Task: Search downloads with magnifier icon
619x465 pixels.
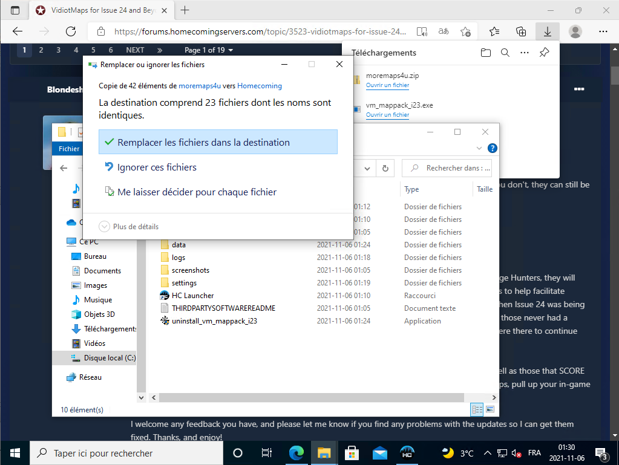Action: [505, 53]
